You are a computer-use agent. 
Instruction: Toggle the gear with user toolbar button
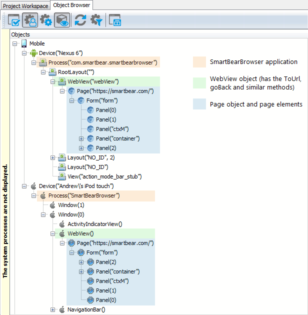tap(30, 20)
